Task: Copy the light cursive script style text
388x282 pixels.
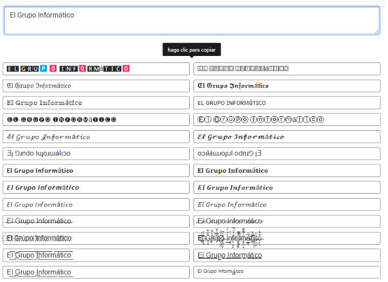Action: pos(96,137)
